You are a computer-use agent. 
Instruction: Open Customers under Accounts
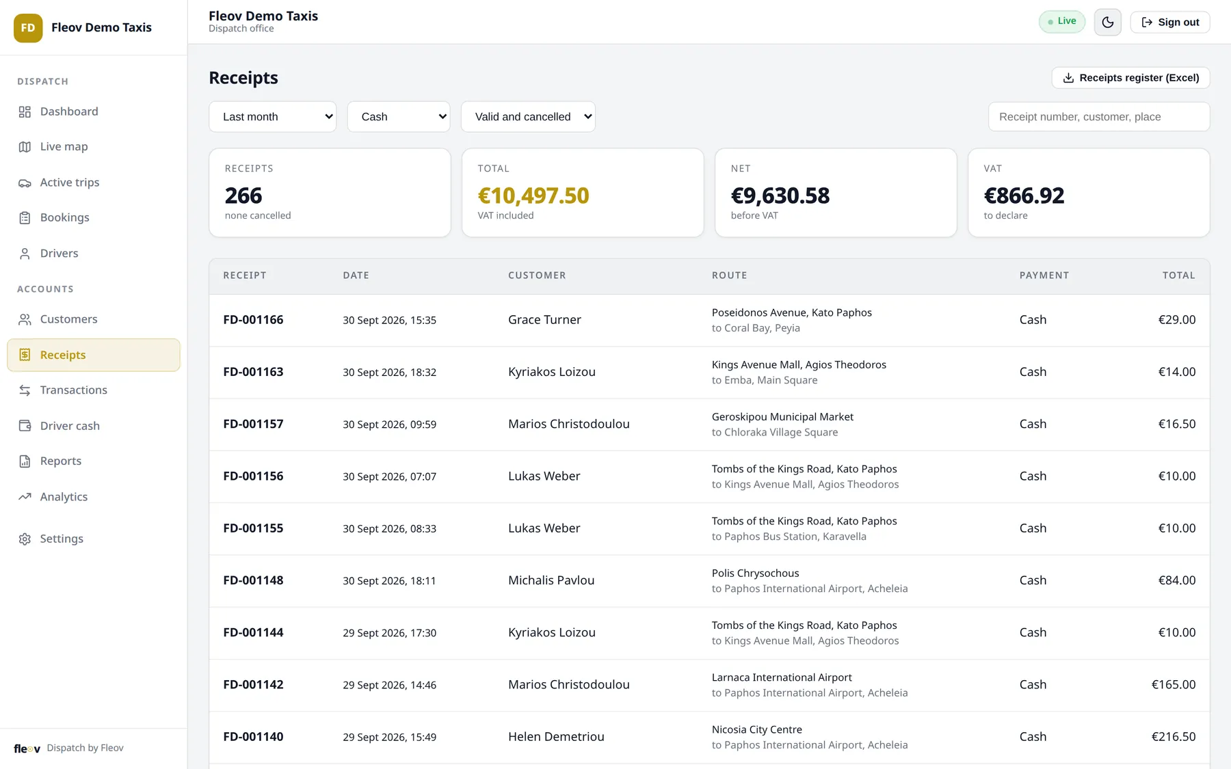pos(94,319)
